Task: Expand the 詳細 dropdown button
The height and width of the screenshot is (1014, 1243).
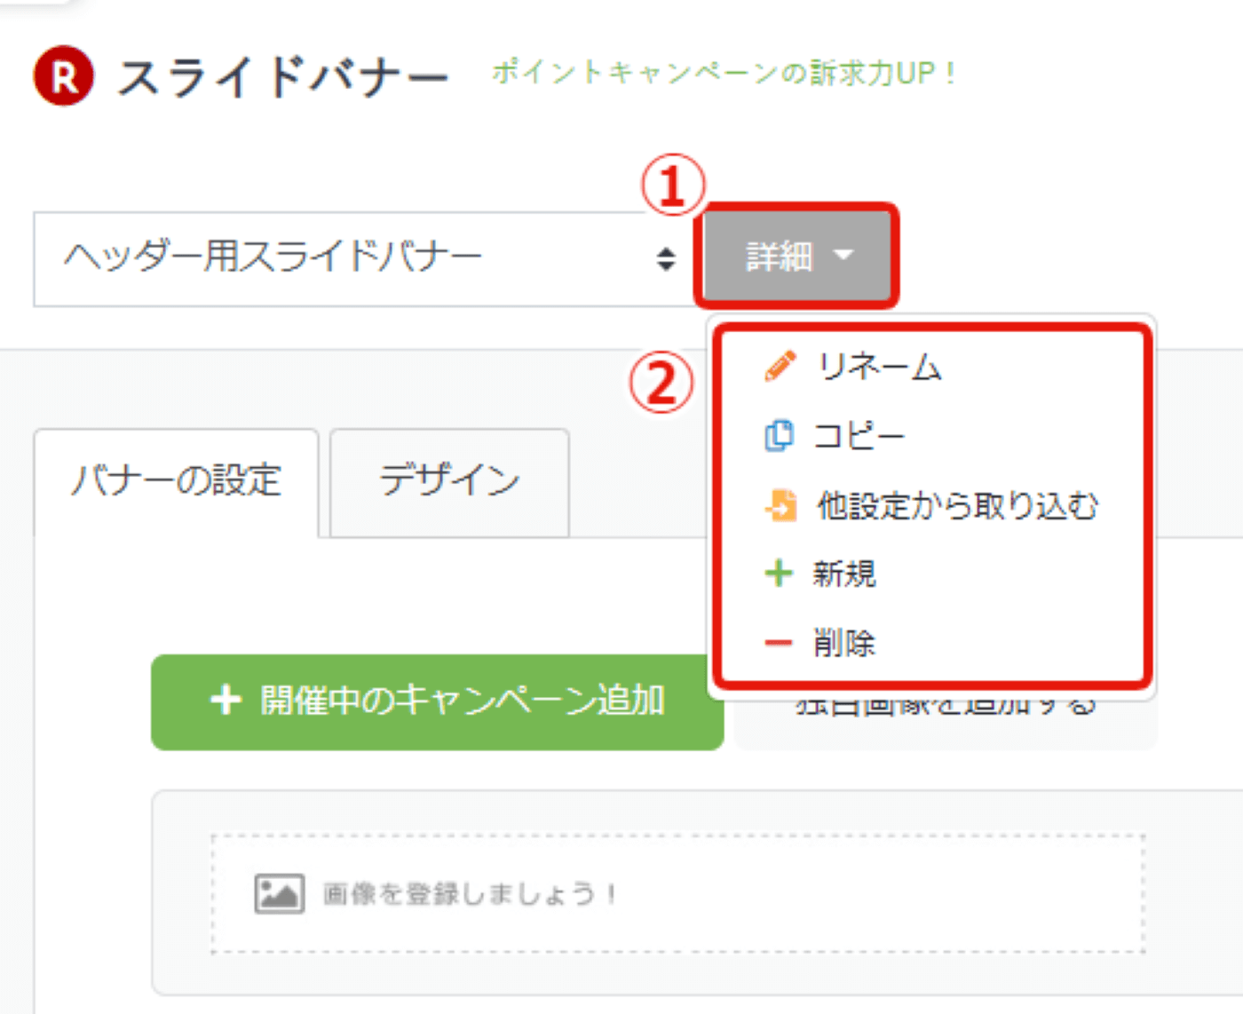Action: 796,257
